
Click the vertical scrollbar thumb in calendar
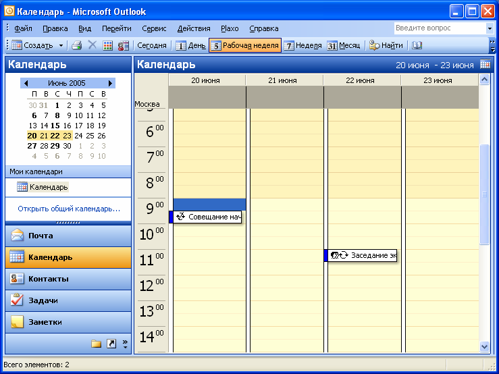[484, 194]
